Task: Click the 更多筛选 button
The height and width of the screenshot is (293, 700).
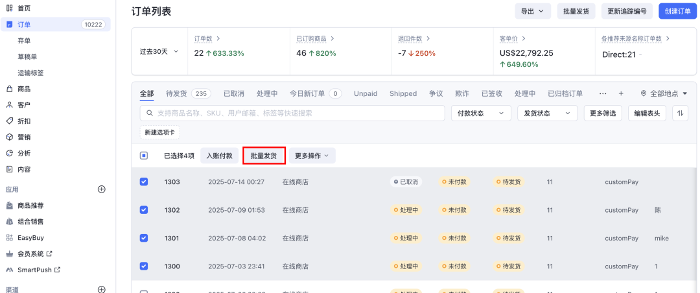Action: point(603,113)
